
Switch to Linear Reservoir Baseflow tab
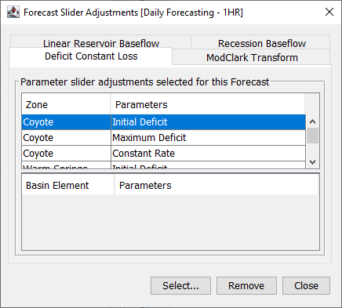(101, 43)
